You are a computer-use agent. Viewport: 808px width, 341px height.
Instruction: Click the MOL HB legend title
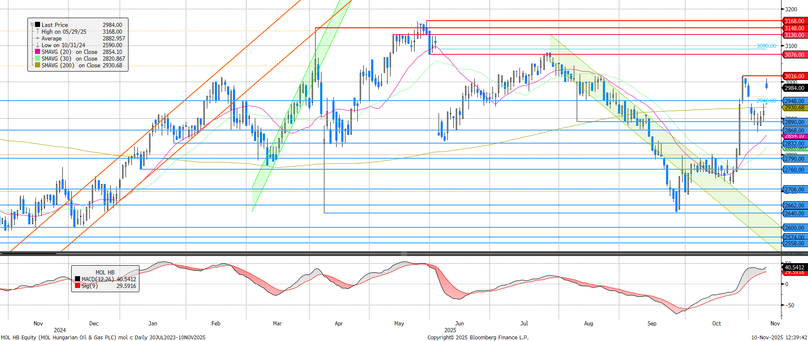click(x=105, y=272)
